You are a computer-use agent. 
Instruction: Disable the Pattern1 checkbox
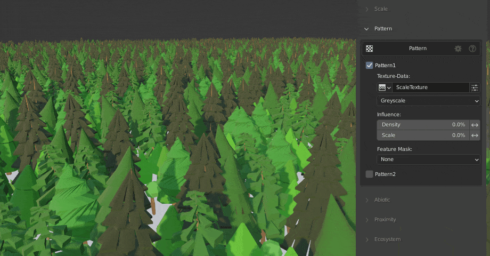coord(370,66)
